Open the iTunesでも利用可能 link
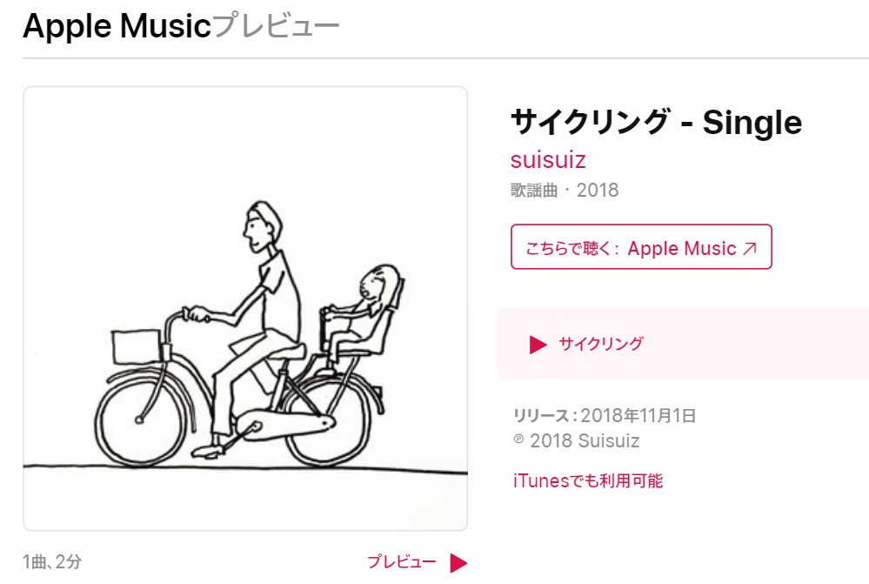This screenshot has height=584, width=869. [587, 480]
